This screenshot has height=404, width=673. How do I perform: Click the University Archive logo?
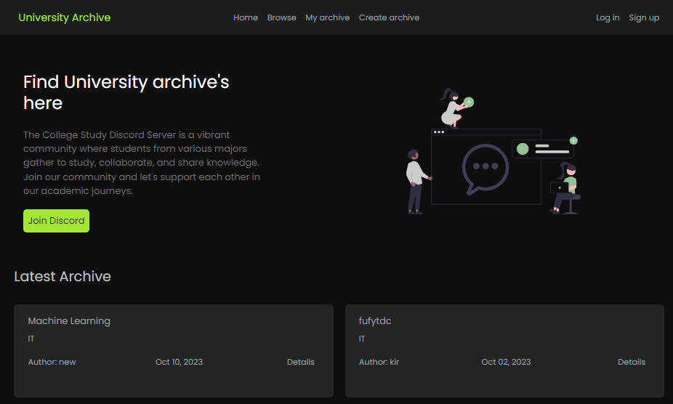pyautogui.click(x=65, y=17)
